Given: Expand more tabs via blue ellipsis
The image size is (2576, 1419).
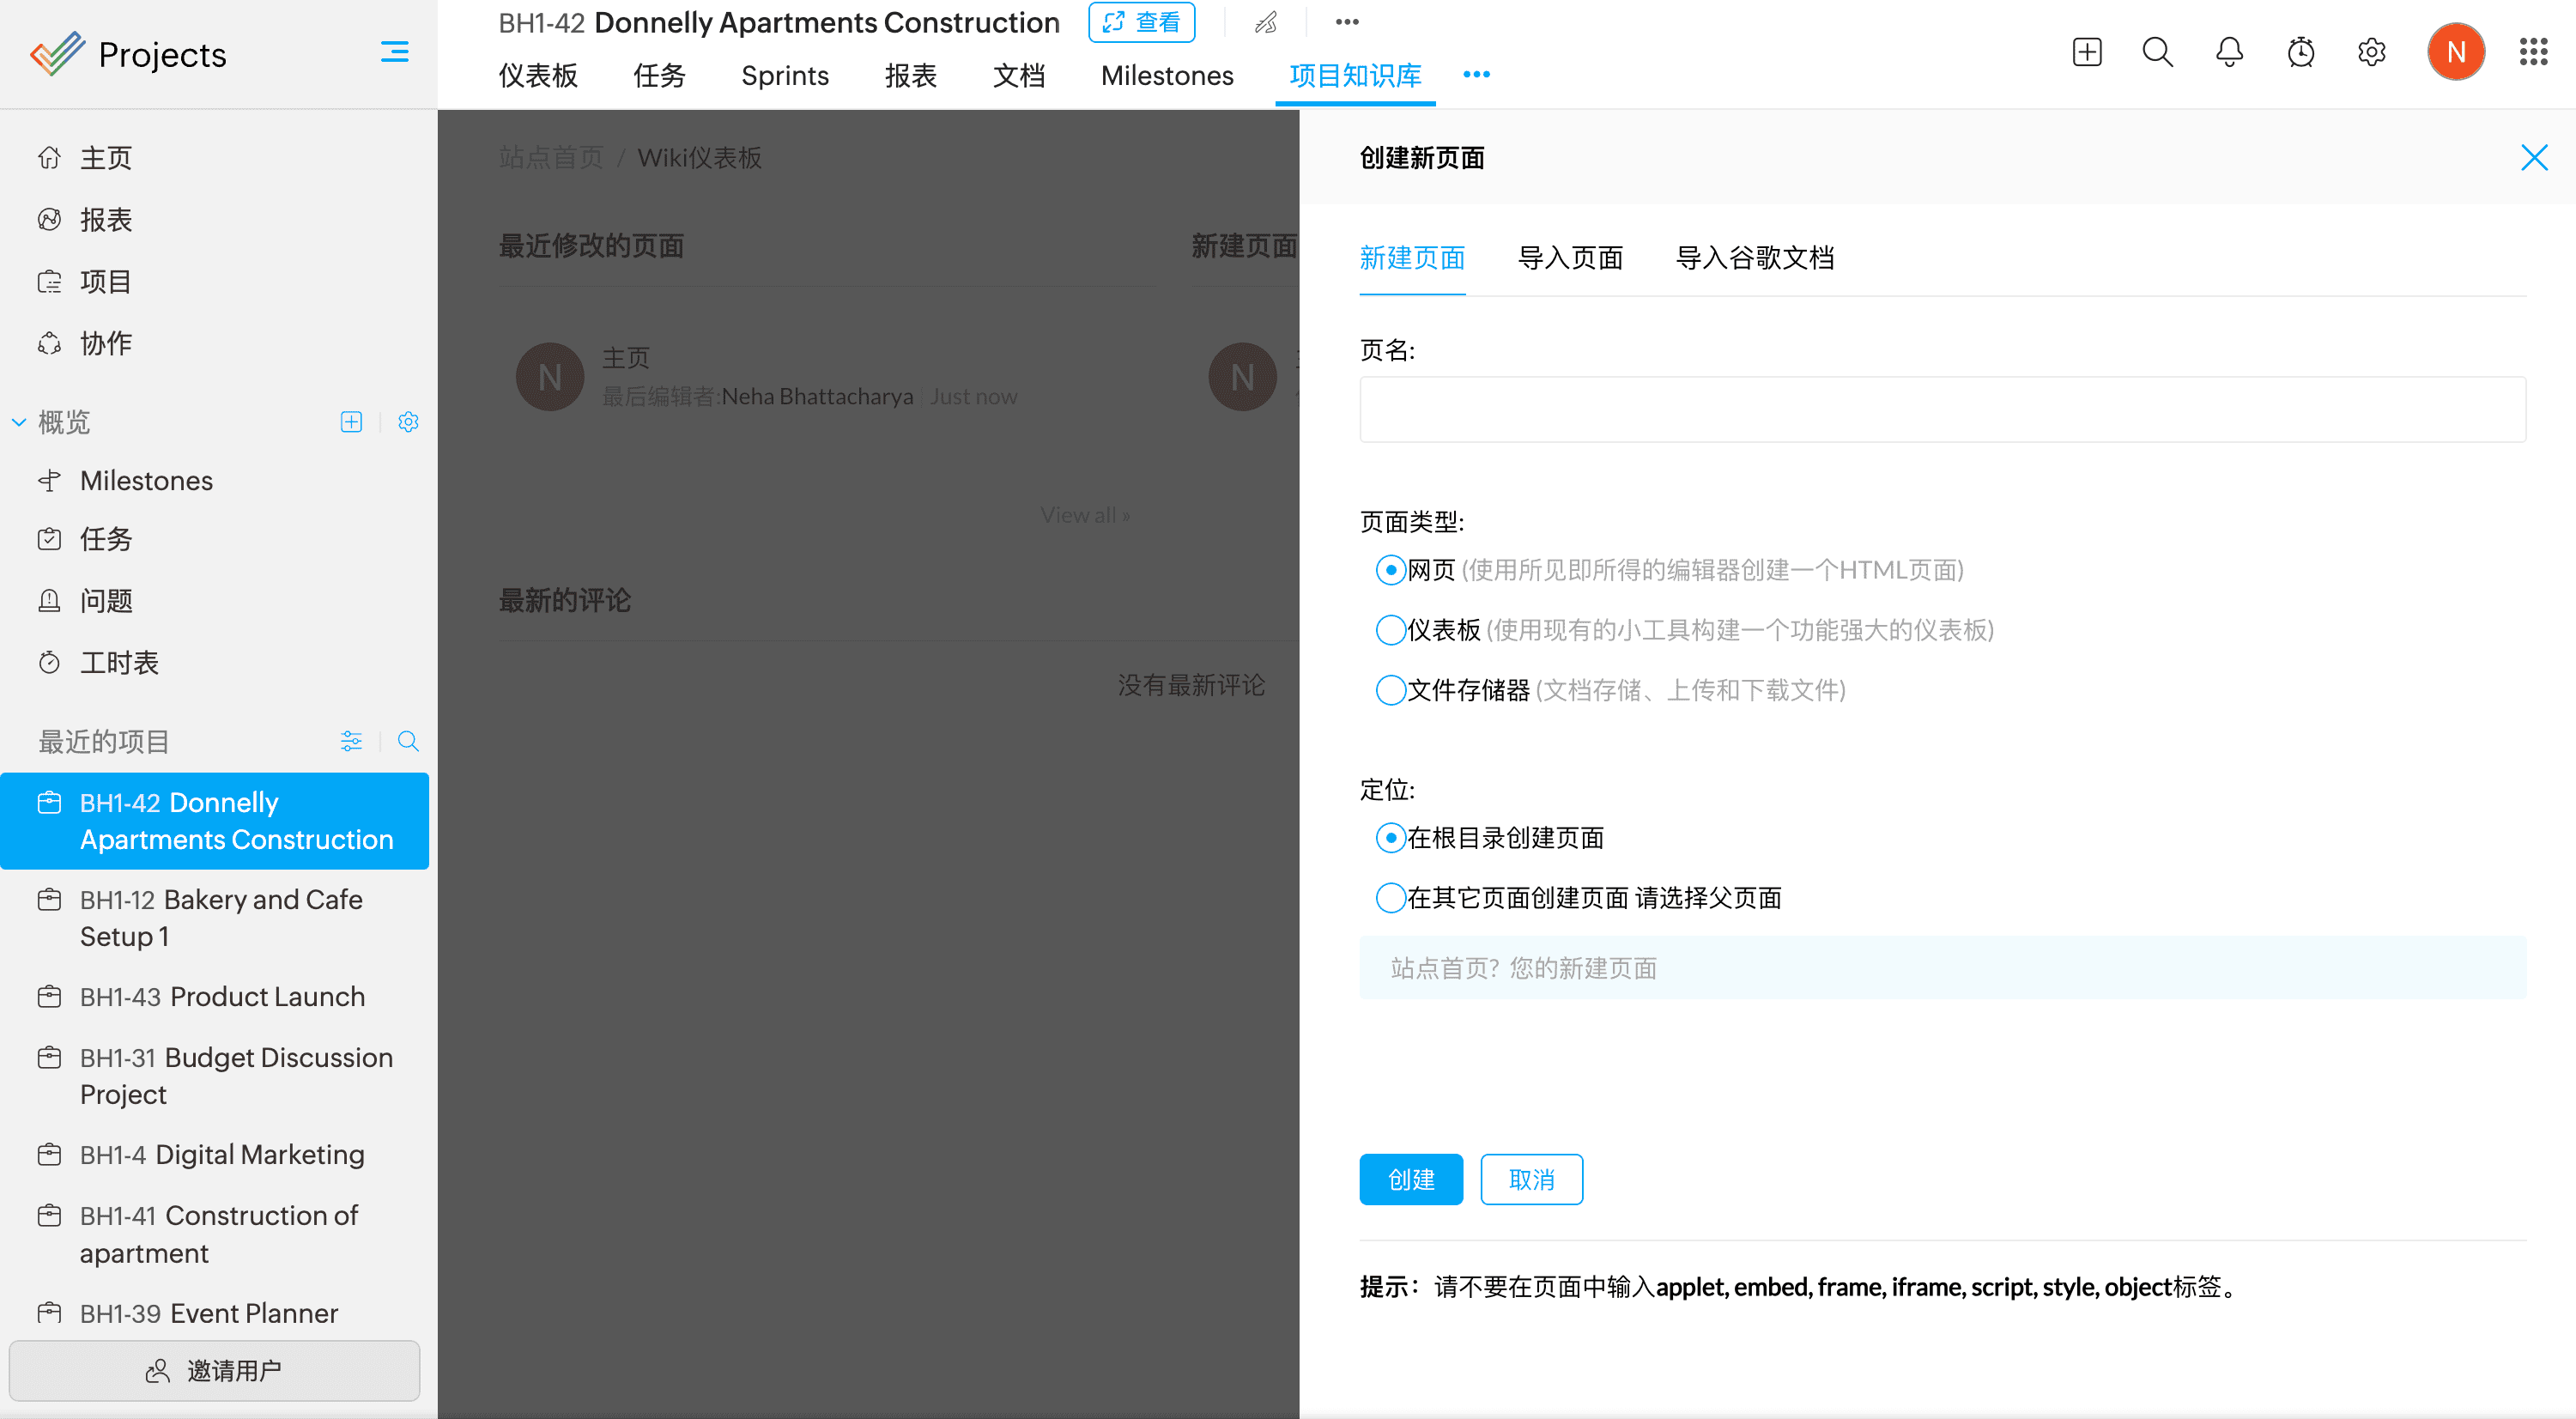Looking at the screenshot, I should click(x=1476, y=75).
